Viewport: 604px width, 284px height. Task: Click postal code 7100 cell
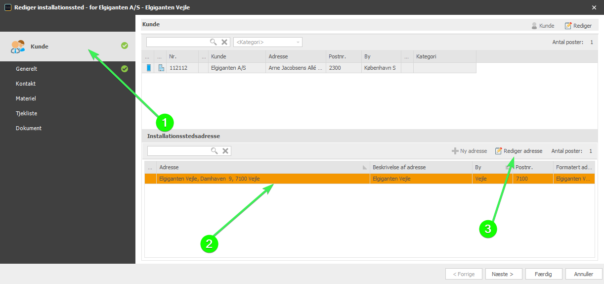coord(533,179)
